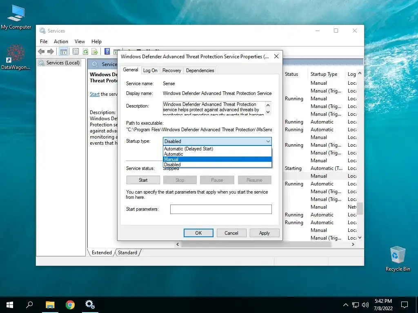Image resolution: width=418 pixels, height=313 pixels.
Task: Click the Start parameters input field
Action: point(221,209)
